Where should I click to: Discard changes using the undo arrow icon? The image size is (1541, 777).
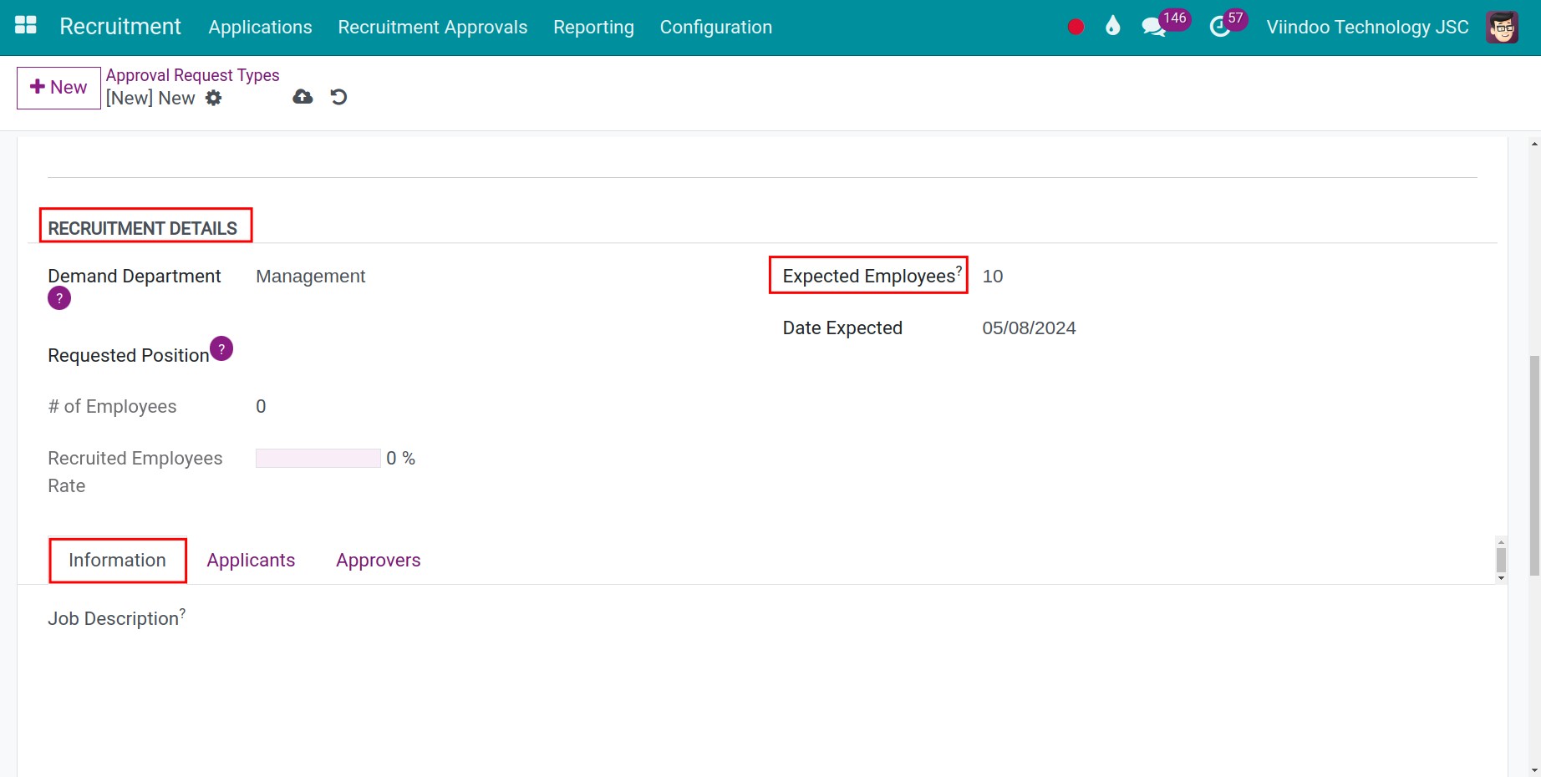pyautogui.click(x=338, y=97)
